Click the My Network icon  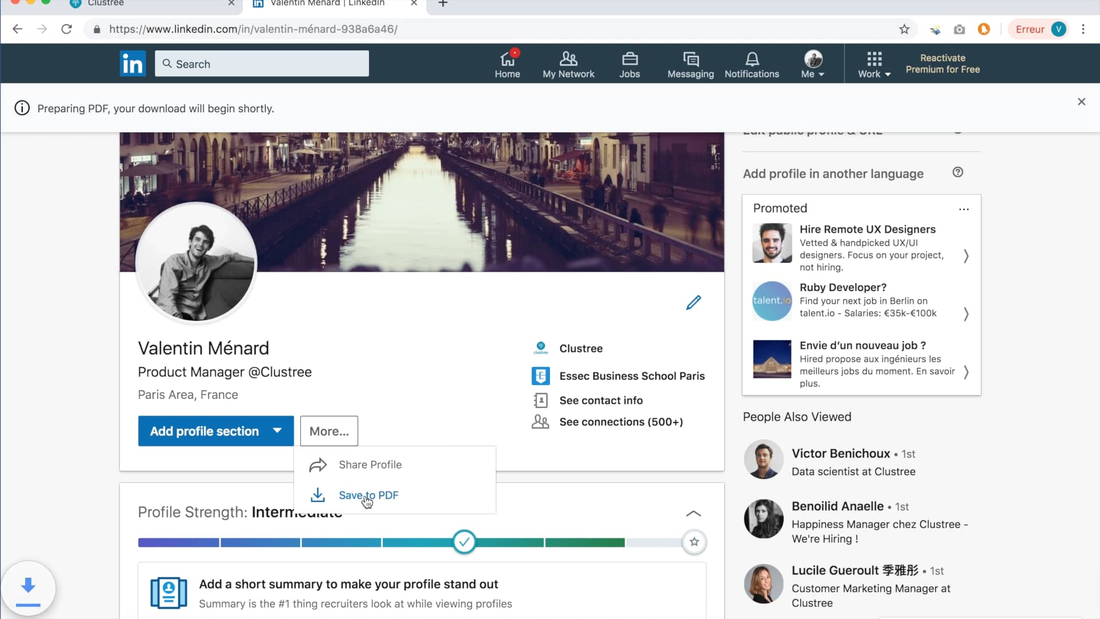pyautogui.click(x=568, y=63)
